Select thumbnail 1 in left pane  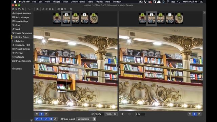[x=57, y=19]
